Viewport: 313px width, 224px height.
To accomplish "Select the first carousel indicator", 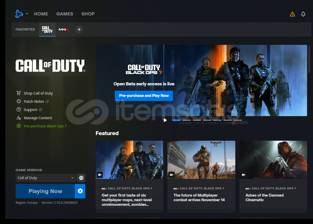I will [176, 120].
